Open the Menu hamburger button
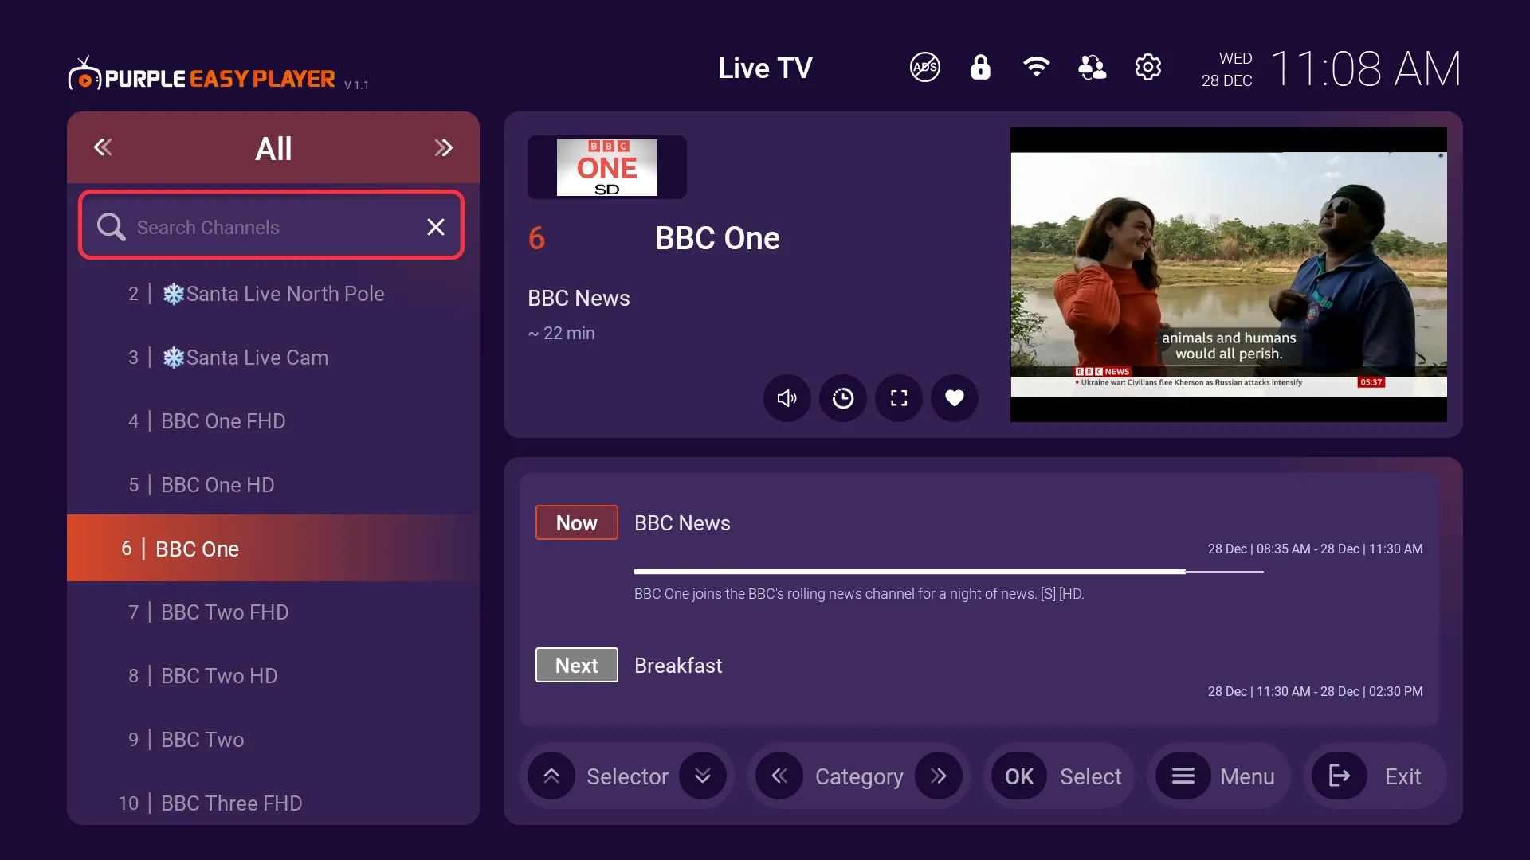Image resolution: width=1530 pixels, height=860 pixels. click(1183, 776)
